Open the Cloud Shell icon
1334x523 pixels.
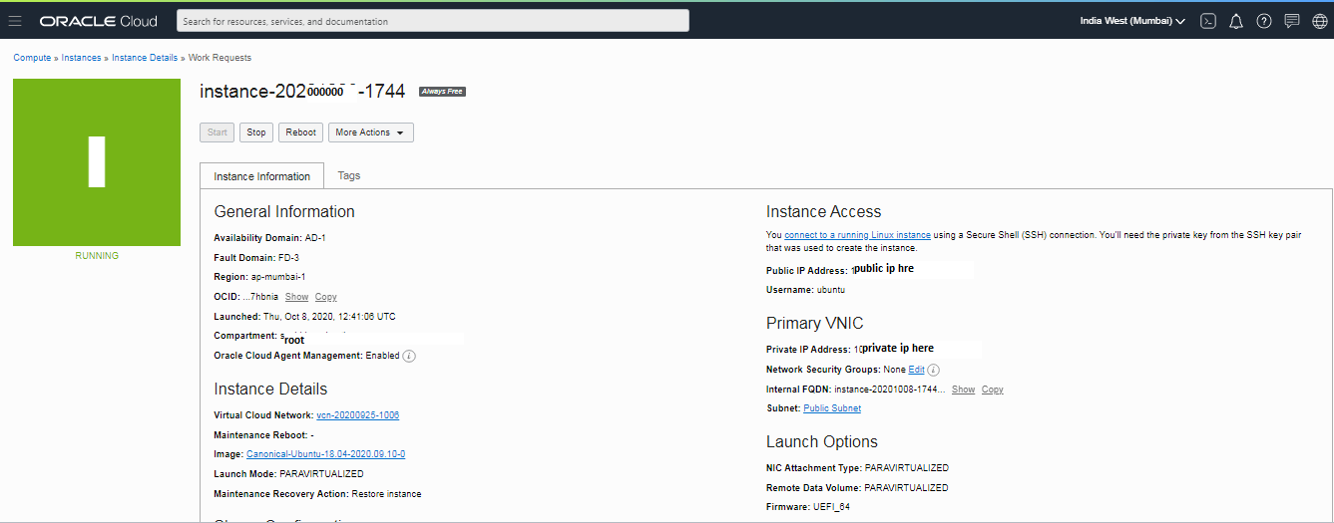point(1208,21)
